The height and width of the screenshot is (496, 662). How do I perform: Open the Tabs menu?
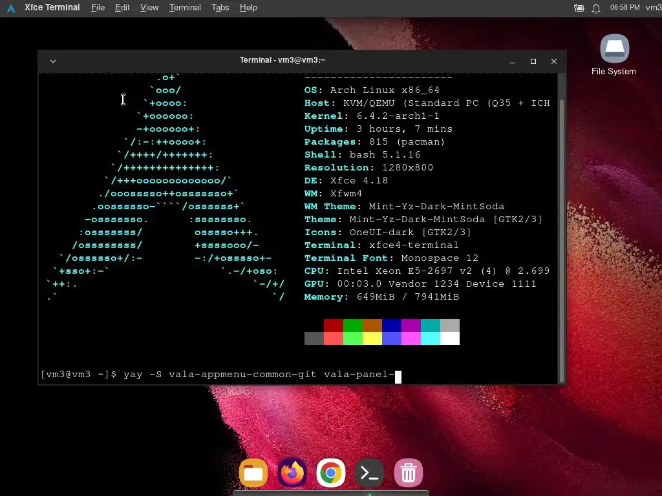(x=220, y=8)
